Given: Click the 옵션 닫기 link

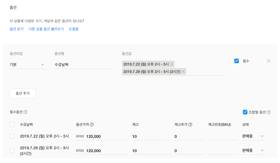Looking at the screenshot, I should [x=17, y=29].
